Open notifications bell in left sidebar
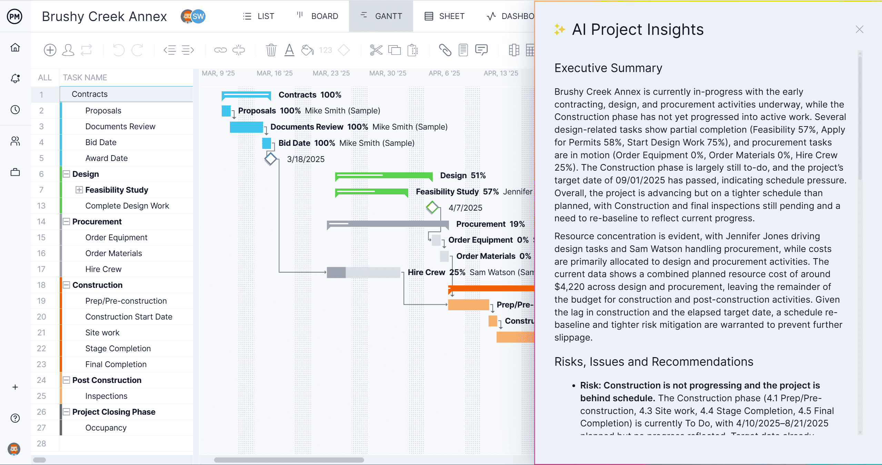Image resolution: width=882 pixels, height=465 pixels. [x=15, y=79]
